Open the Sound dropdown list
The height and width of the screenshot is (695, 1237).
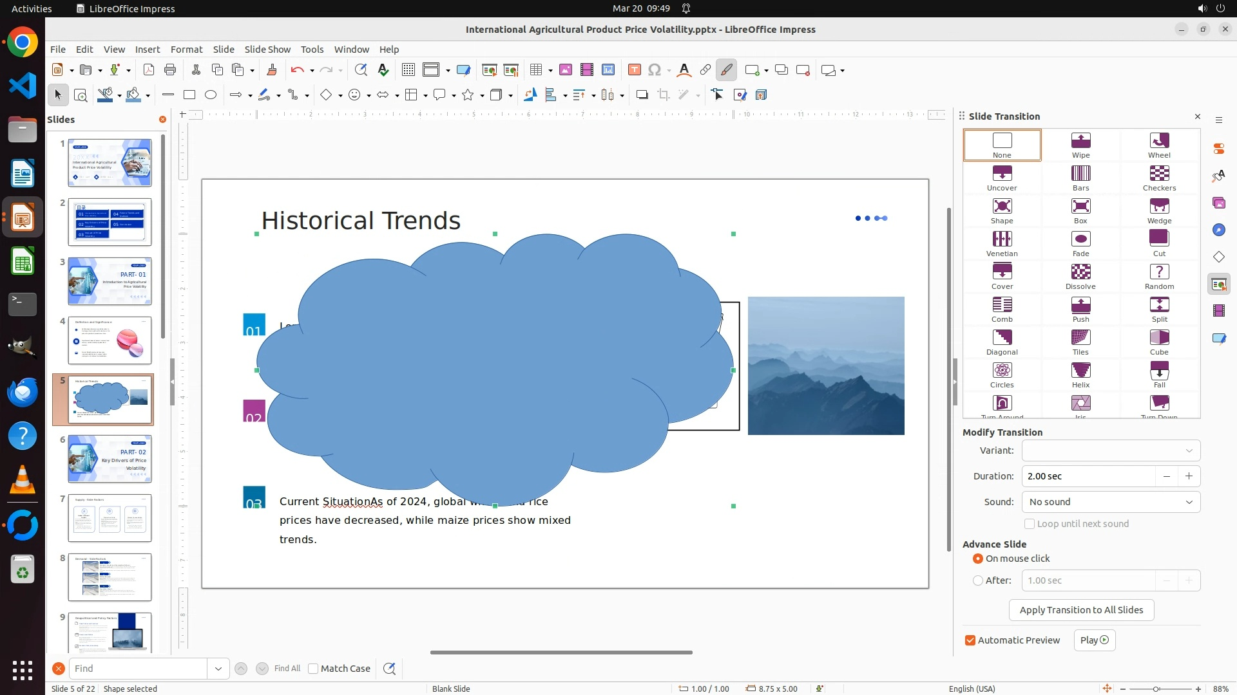point(1189,502)
